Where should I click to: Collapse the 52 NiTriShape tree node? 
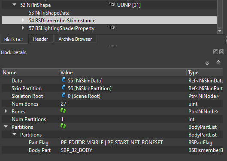[x=14, y=5]
